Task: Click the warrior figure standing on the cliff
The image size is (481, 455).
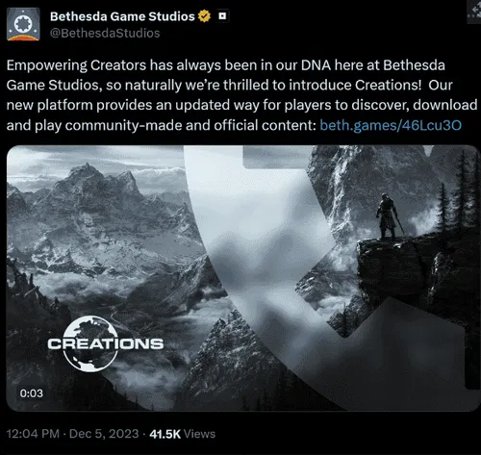Action: (x=389, y=216)
